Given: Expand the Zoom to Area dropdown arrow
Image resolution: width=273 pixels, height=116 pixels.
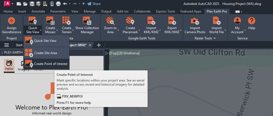Looking at the screenshot, I should (x=118, y=30).
